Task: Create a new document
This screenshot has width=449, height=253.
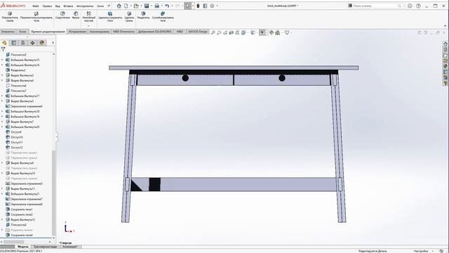Action: (x=126, y=6)
